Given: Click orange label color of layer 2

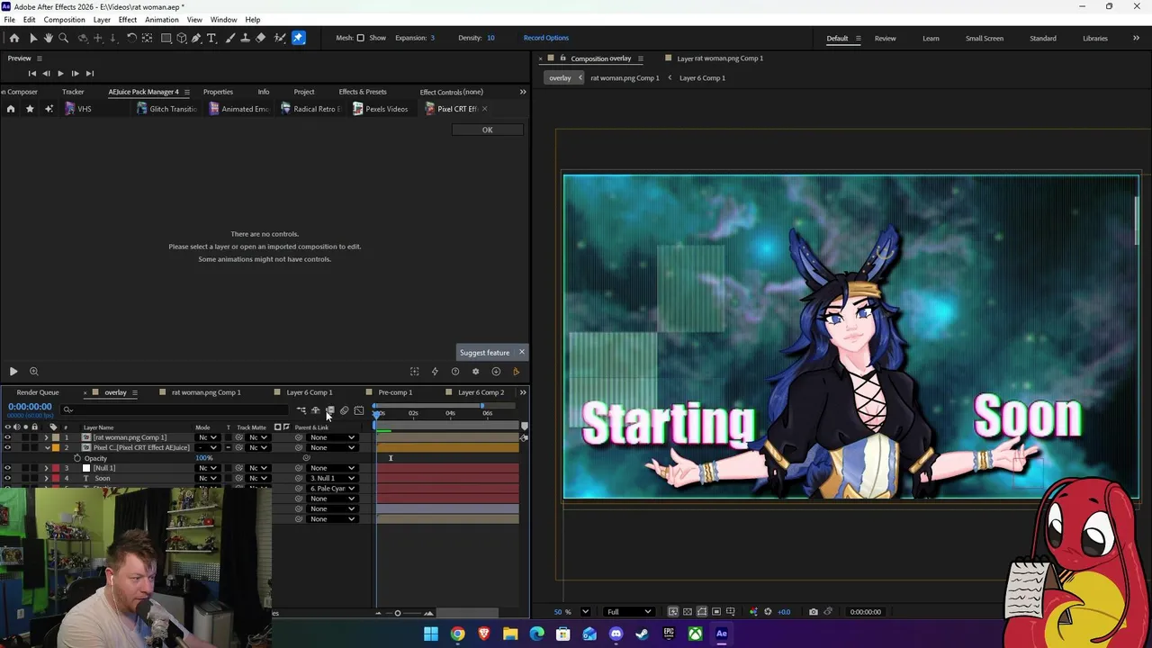Looking at the screenshot, I should [x=56, y=447].
